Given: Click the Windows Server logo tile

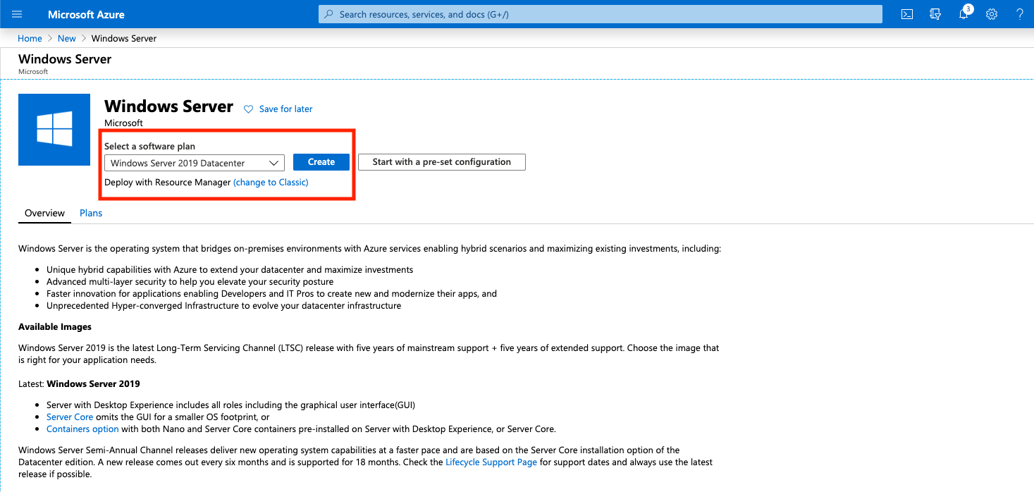Looking at the screenshot, I should click(x=54, y=130).
